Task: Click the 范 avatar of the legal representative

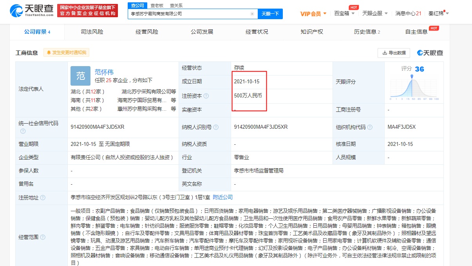Action: (80, 76)
